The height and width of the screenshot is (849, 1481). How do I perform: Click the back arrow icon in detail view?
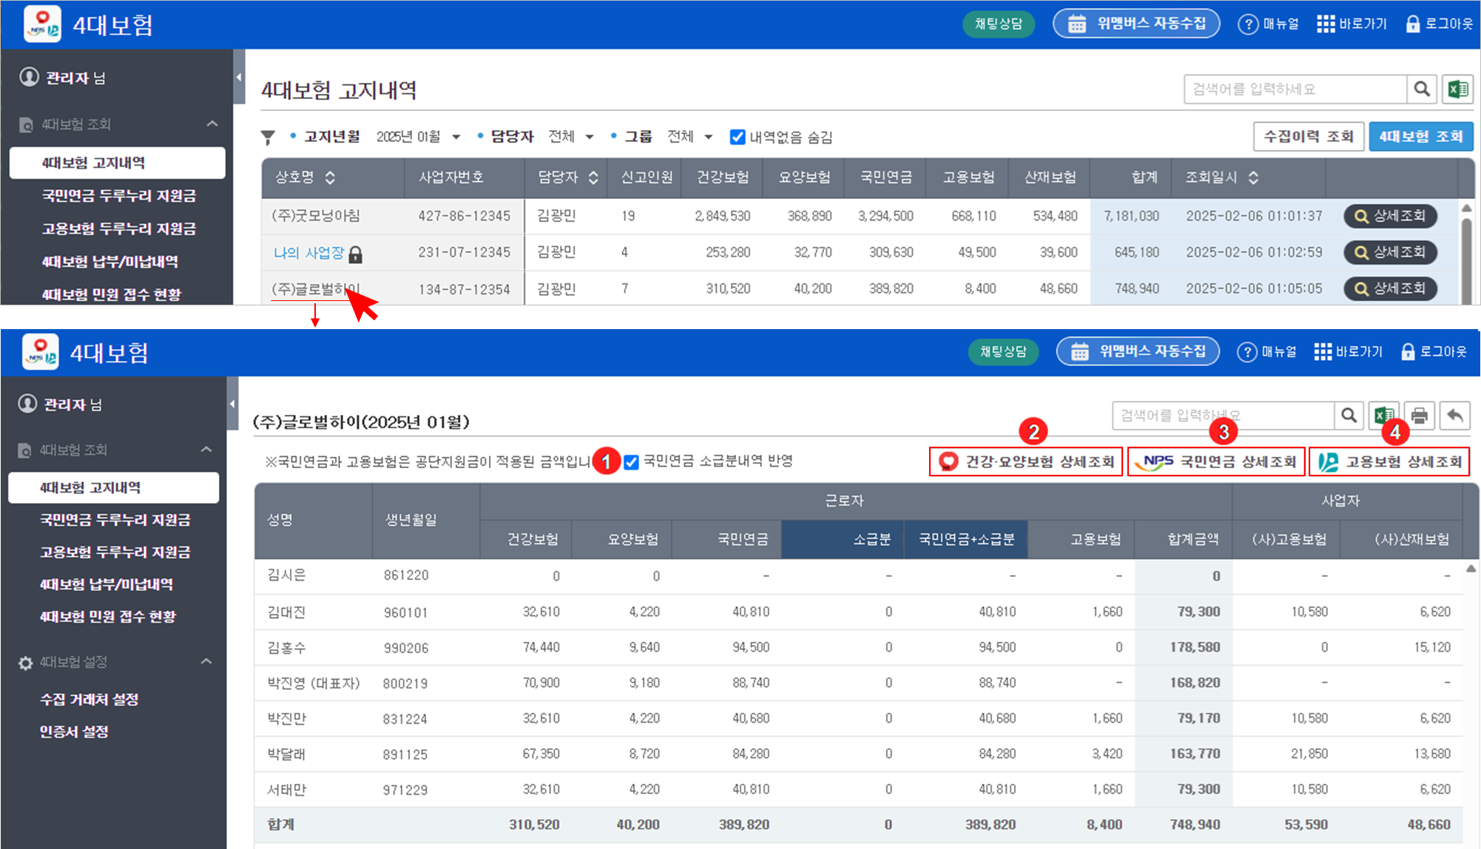(x=1454, y=416)
